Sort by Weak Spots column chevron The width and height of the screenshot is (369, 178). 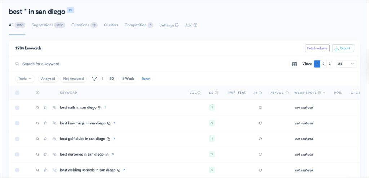point(324,93)
